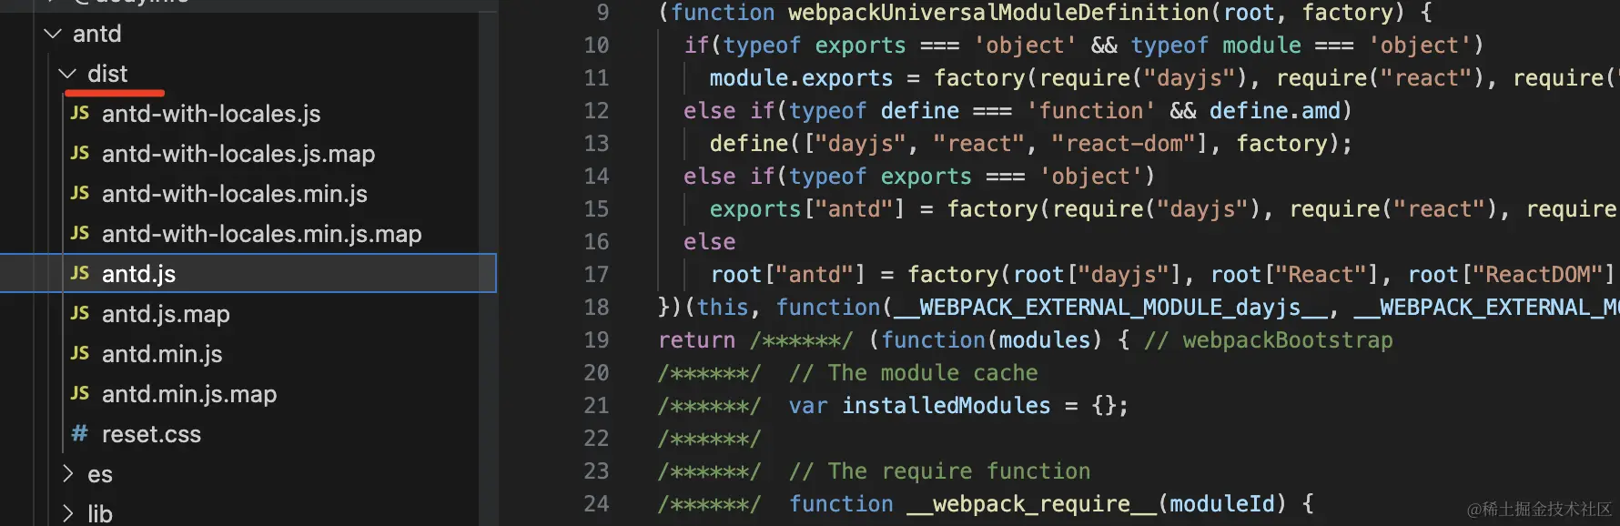Open antd.min.js file
This screenshot has width=1620, height=526.
point(162,354)
